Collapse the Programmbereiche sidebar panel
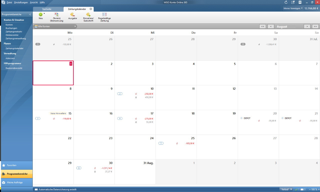 (30, 14)
